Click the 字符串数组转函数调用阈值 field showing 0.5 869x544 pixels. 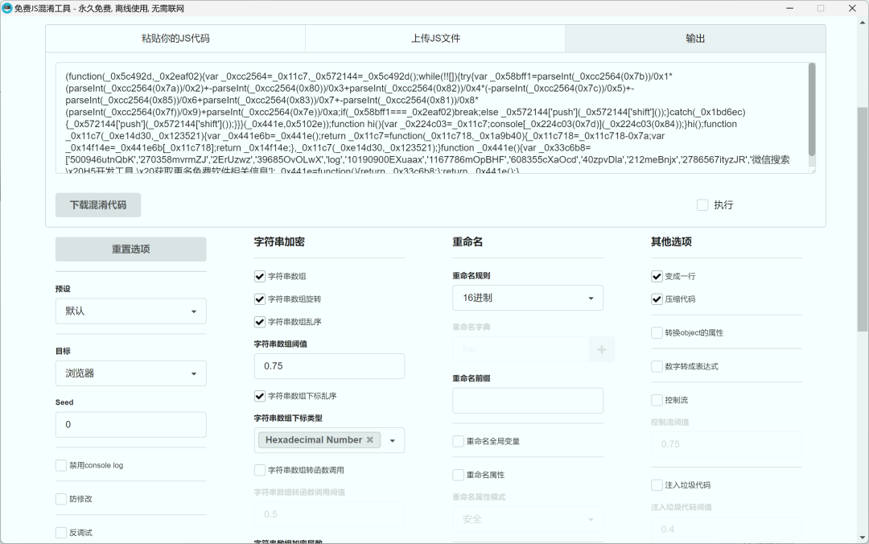[329, 514]
